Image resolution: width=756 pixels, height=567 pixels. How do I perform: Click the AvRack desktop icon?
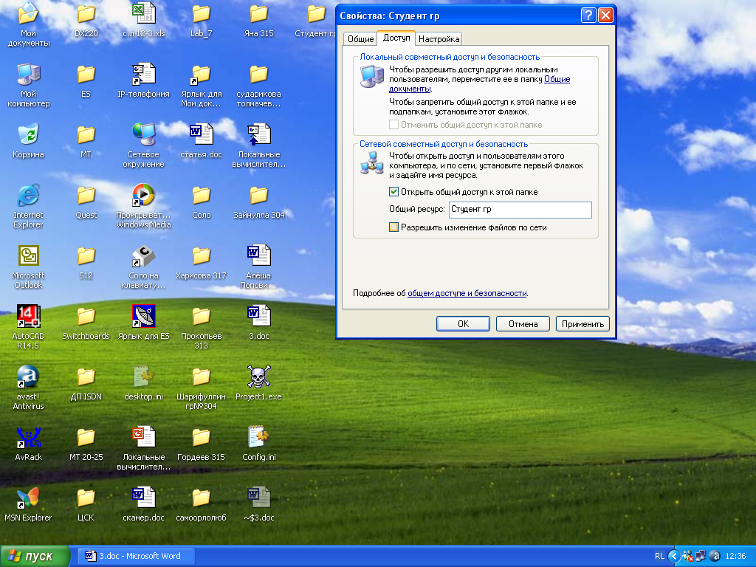(28, 437)
